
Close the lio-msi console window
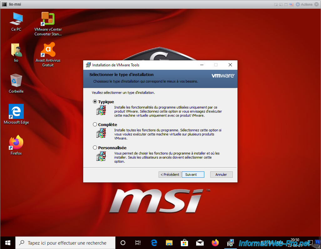click(x=317, y=4)
